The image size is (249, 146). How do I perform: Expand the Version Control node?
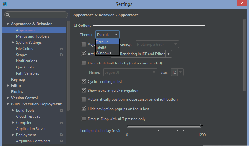click(8, 98)
